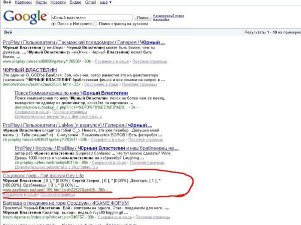Open cached copy of forum.4game.ru result

(x=115, y=217)
